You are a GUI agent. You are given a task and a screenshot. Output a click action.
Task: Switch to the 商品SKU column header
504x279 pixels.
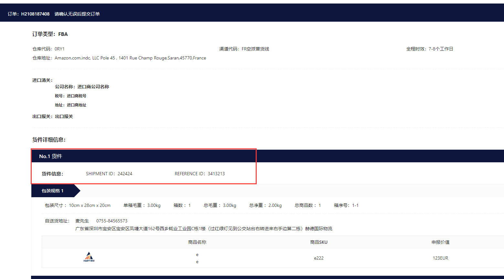[x=318, y=242]
